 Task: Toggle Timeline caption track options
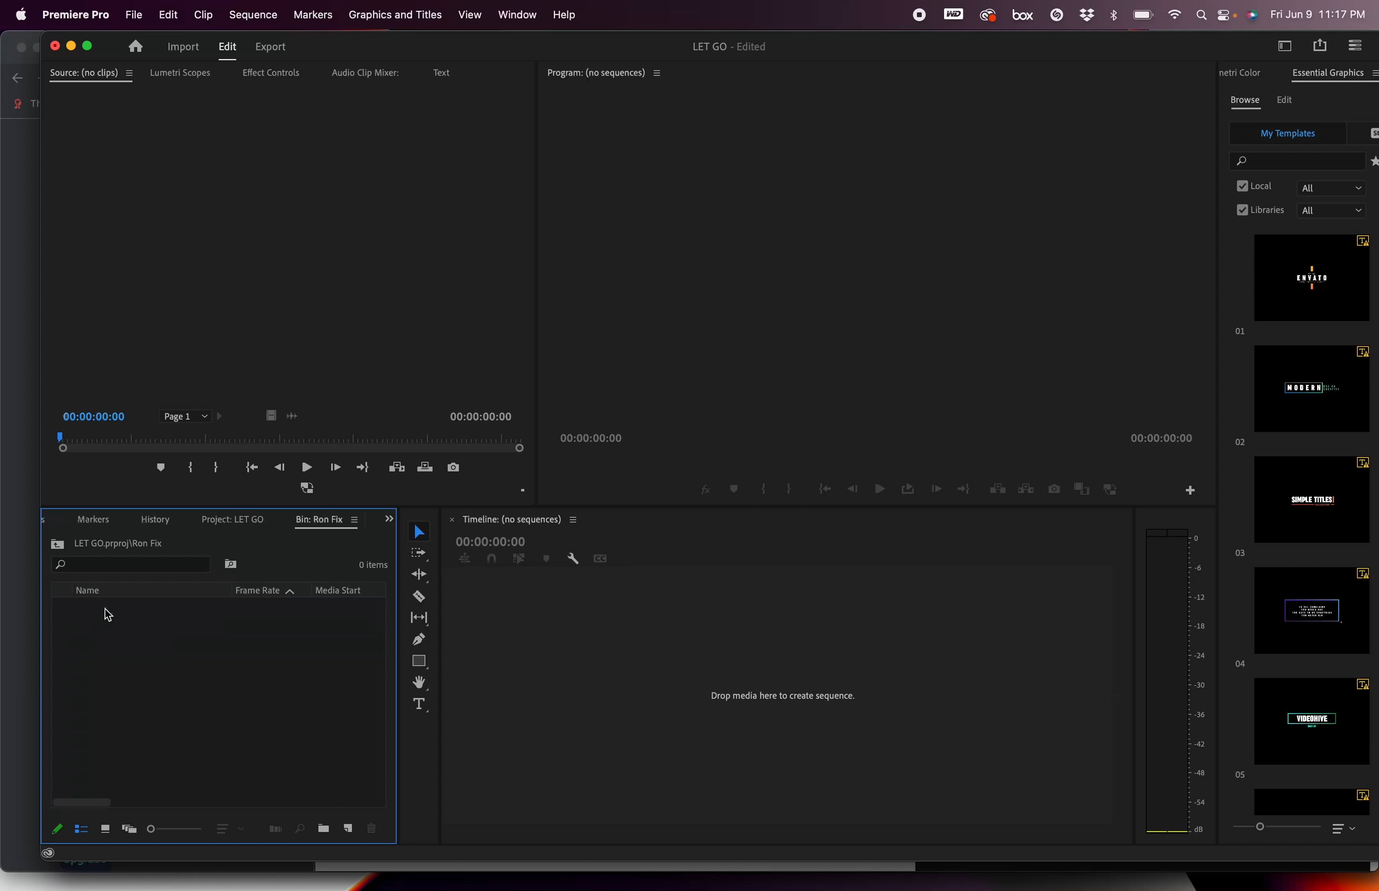pyautogui.click(x=601, y=559)
